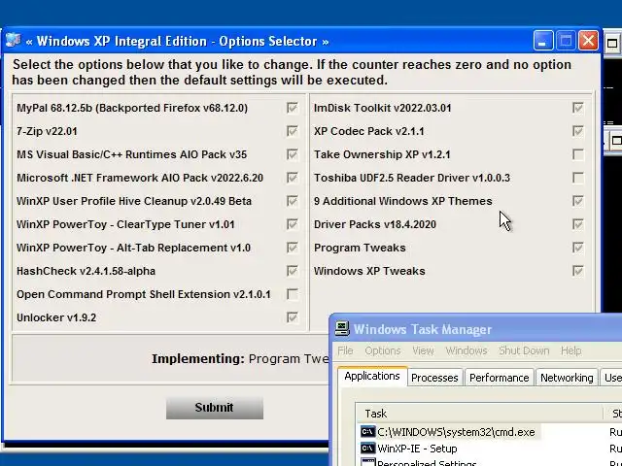This screenshot has width=622, height=466.
Task: Open File menu in Task Manager
Action: pyautogui.click(x=345, y=350)
